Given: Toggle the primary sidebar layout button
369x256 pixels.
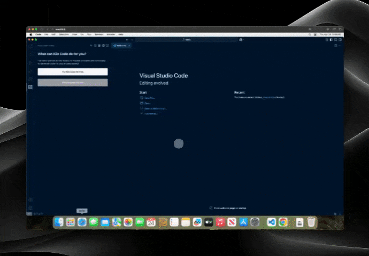Looking at the screenshot, I should coord(332,39).
